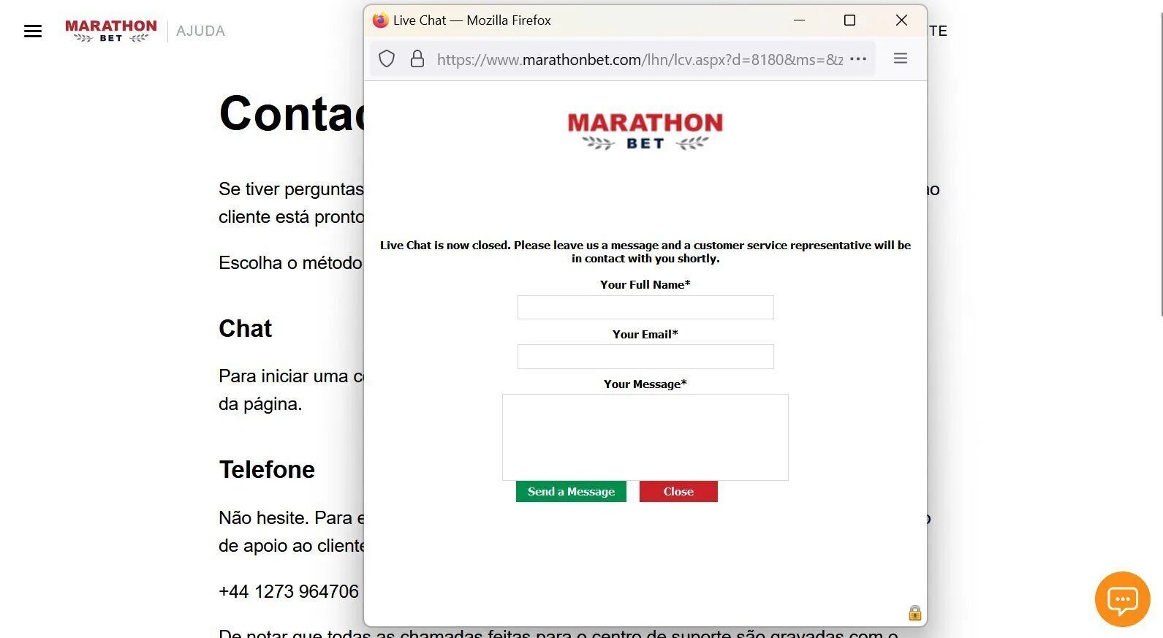This screenshot has width=1163, height=638.
Task: Click the Firefox icon in the Live Chat title bar
Action: click(x=380, y=20)
